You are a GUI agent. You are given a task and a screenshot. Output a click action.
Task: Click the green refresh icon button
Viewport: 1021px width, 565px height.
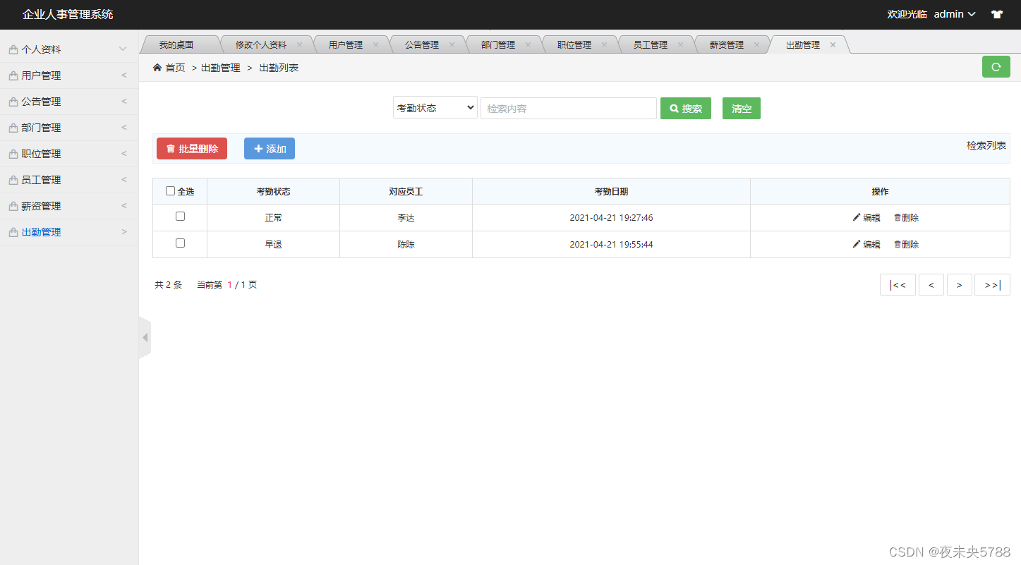click(996, 67)
